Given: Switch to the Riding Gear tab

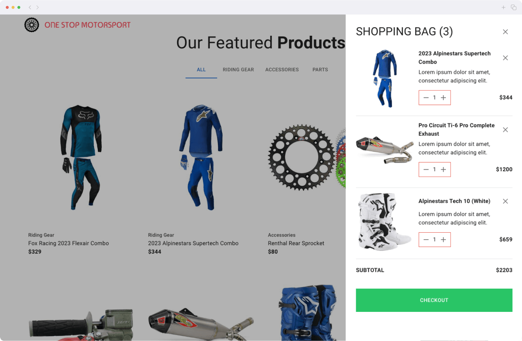Looking at the screenshot, I should pos(238,70).
